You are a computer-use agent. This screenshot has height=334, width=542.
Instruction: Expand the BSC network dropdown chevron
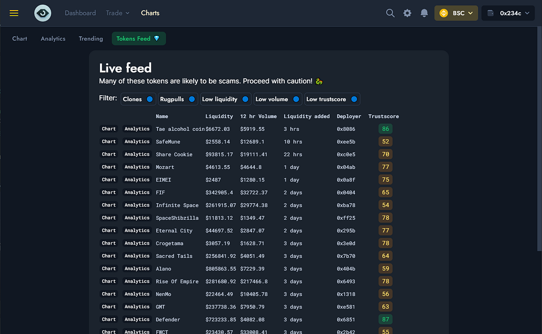pyautogui.click(x=471, y=13)
